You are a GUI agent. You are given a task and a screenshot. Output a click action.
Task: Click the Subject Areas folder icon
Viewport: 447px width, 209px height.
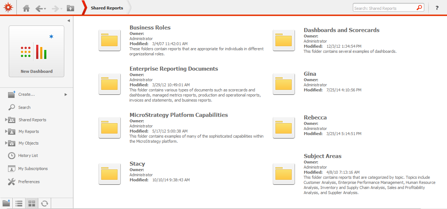(284, 174)
